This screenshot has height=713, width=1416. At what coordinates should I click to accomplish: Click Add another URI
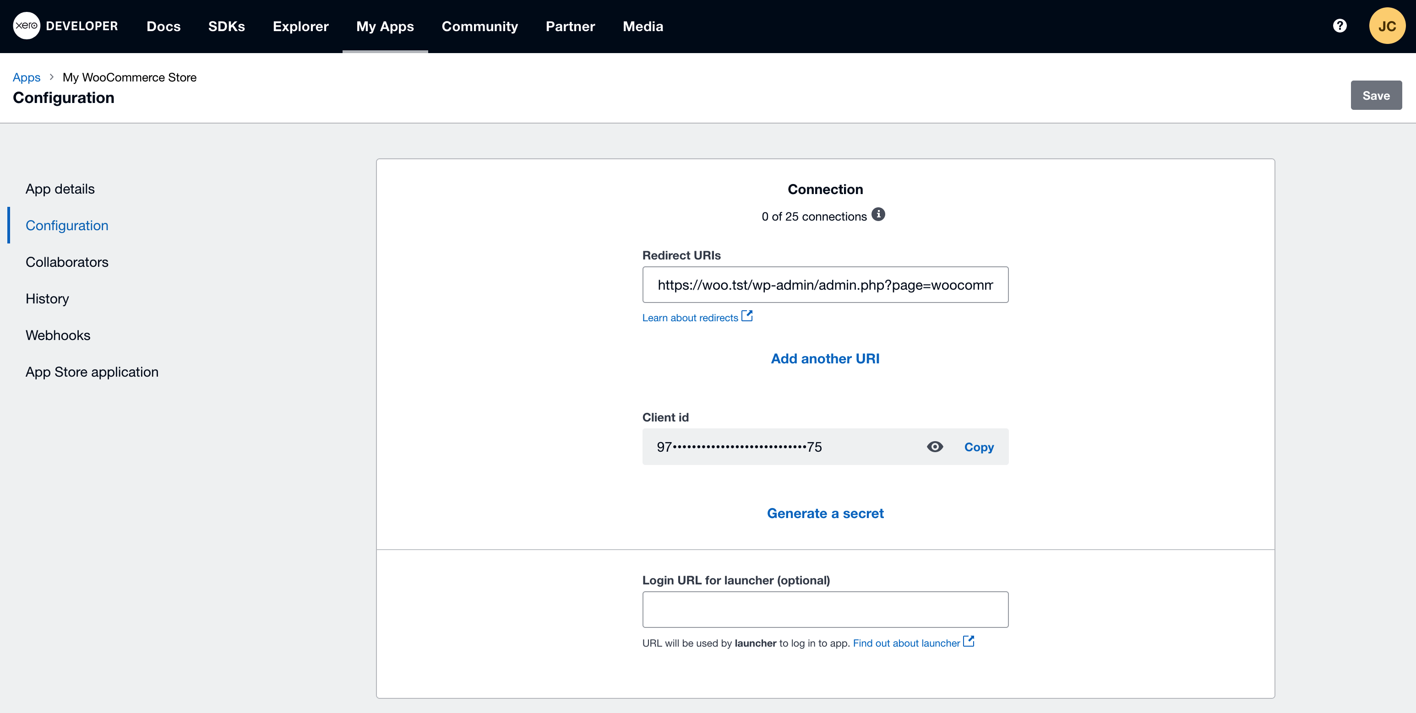click(x=824, y=358)
